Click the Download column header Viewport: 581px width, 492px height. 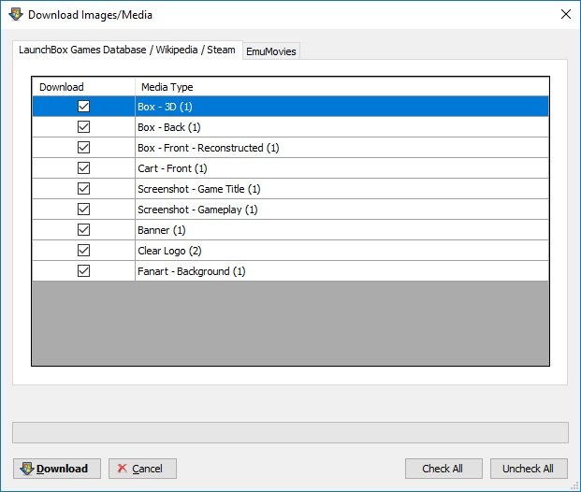[84, 87]
